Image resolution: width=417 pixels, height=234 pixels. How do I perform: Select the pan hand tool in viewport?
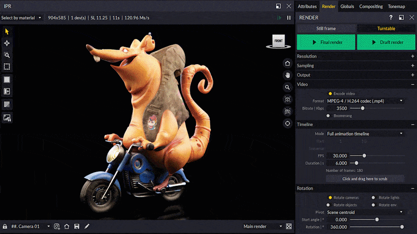coord(288,75)
